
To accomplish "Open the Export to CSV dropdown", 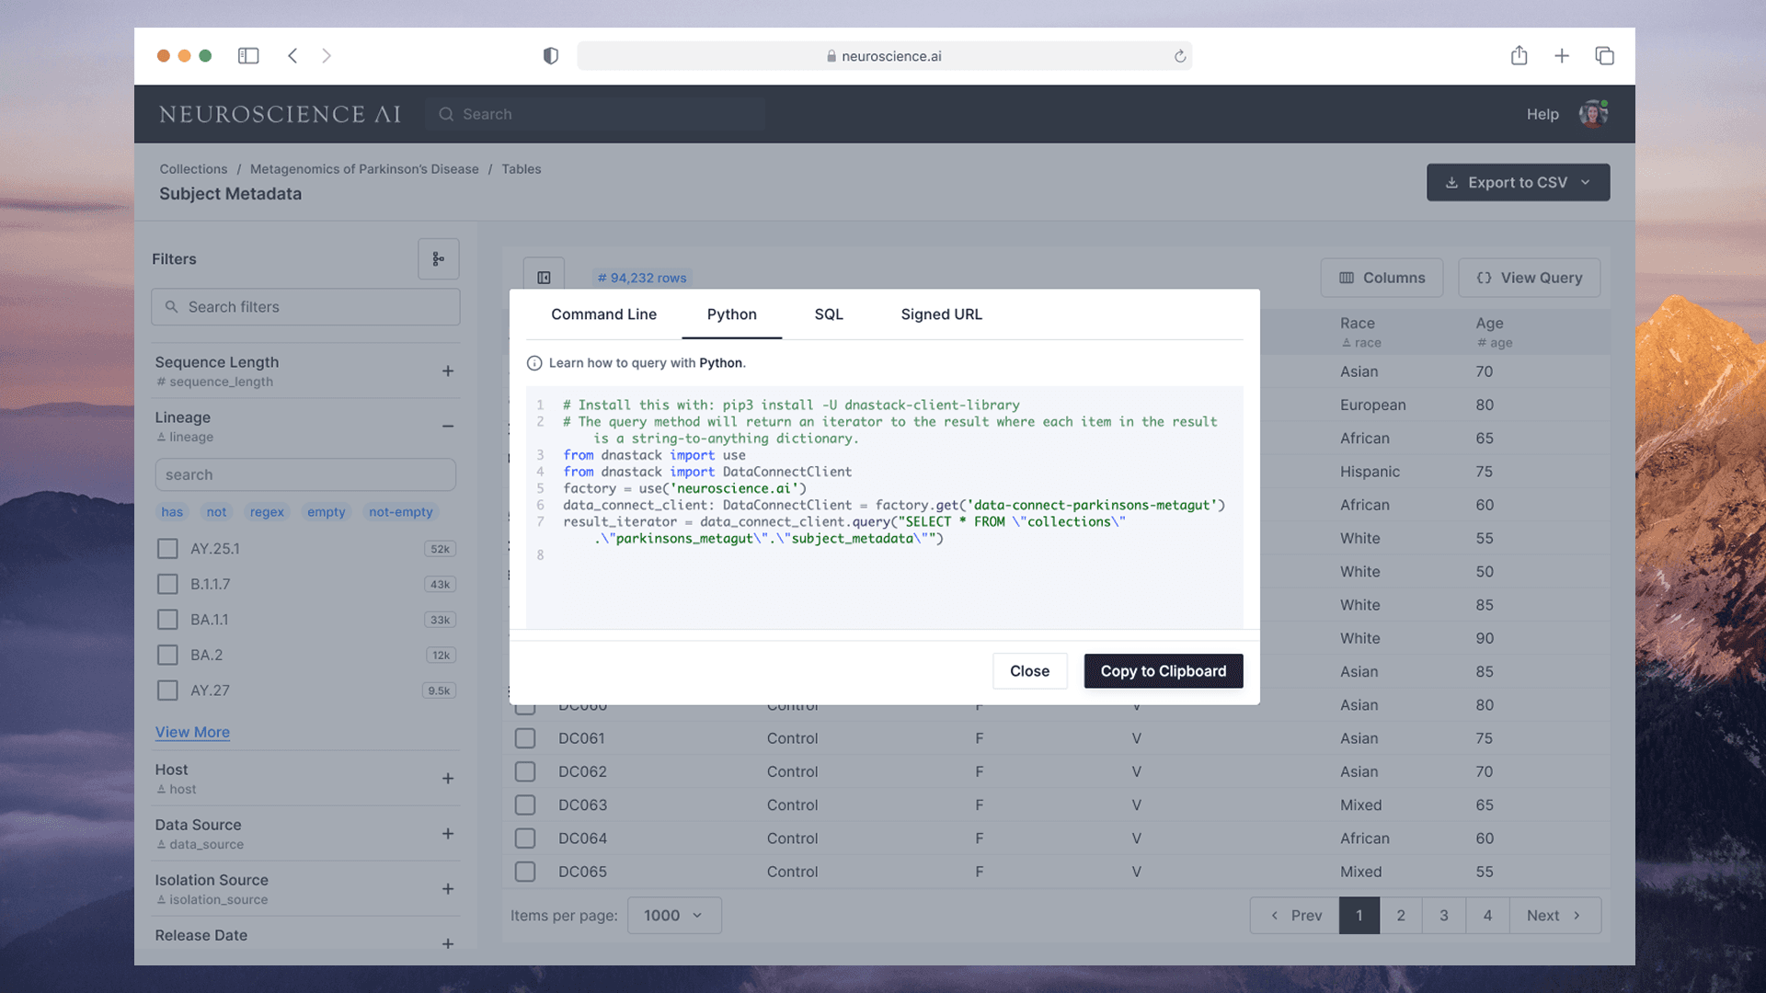I will (x=1518, y=182).
